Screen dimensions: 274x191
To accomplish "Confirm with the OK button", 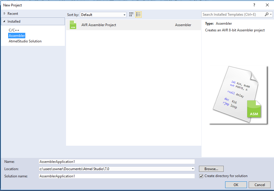I will (236, 185).
